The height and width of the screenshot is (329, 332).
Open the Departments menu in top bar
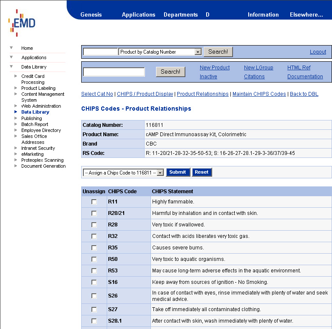point(181,14)
